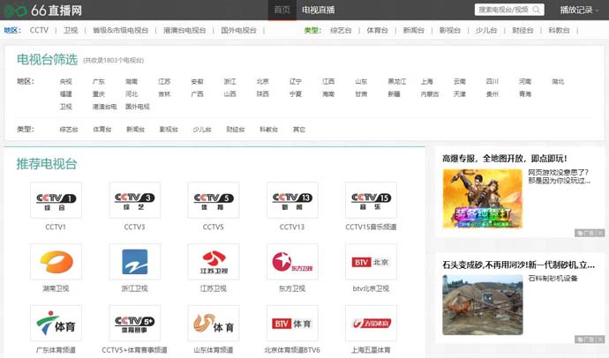The width and height of the screenshot is (609, 358).
Task: Open the 高爆专服 game ad headline
Action: pos(505,158)
